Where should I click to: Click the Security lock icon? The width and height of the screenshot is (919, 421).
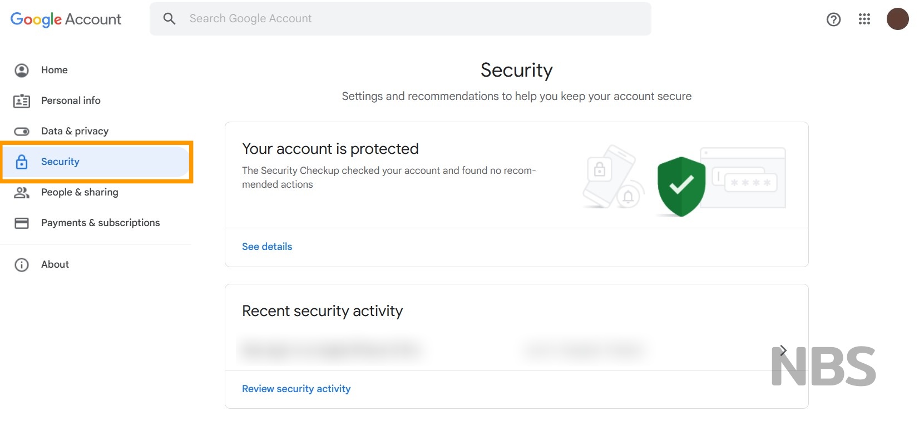22,162
